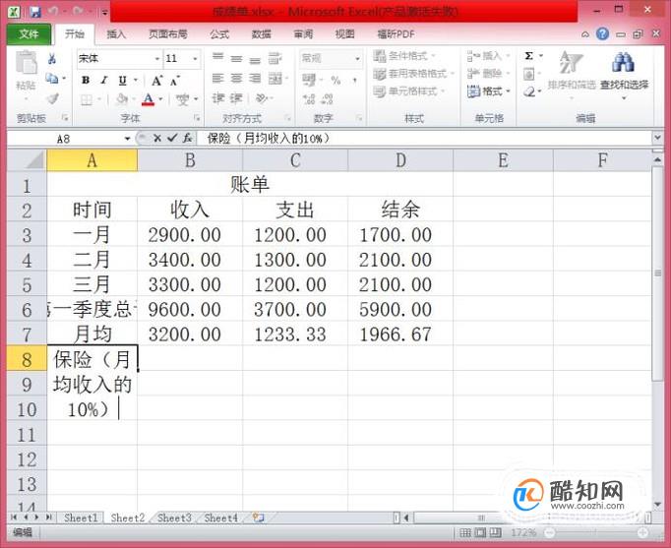671x548 pixels.
Task: Click the insert function fx icon
Action: (x=187, y=138)
